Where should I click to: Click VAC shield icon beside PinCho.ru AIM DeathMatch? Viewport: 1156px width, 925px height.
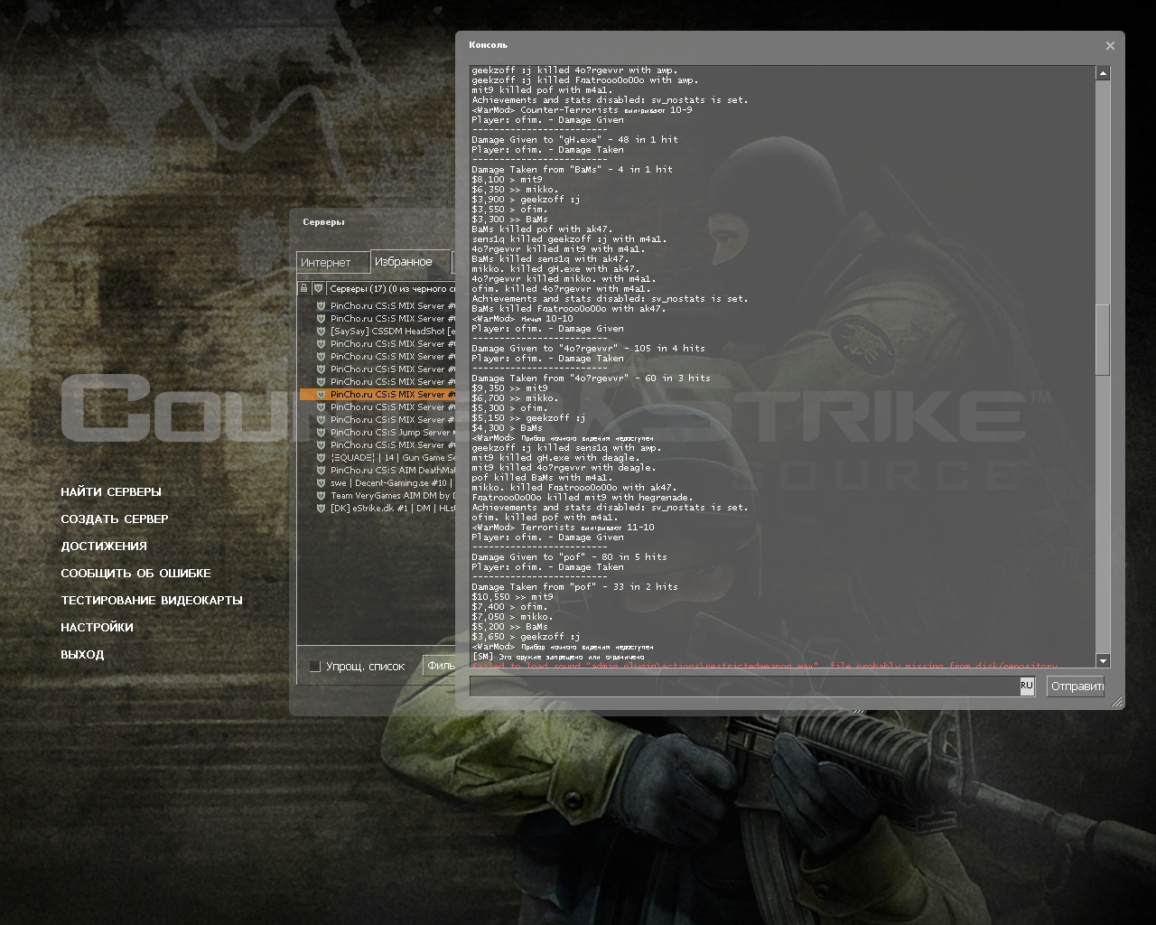click(x=321, y=471)
